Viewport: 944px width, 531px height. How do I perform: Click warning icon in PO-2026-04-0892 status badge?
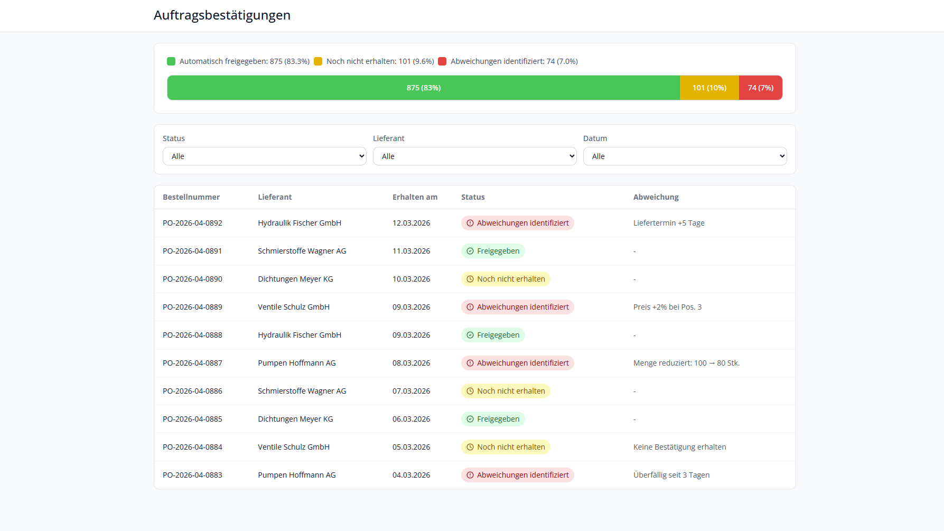(470, 223)
